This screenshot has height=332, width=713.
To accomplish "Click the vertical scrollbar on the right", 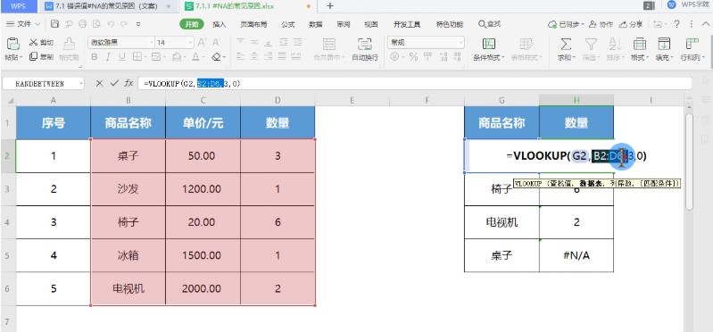I will pos(690,161).
